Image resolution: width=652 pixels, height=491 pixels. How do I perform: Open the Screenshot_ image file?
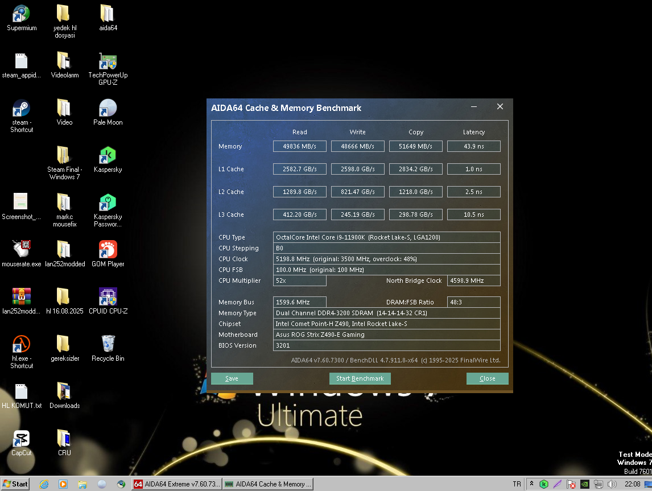click(22, 207)
